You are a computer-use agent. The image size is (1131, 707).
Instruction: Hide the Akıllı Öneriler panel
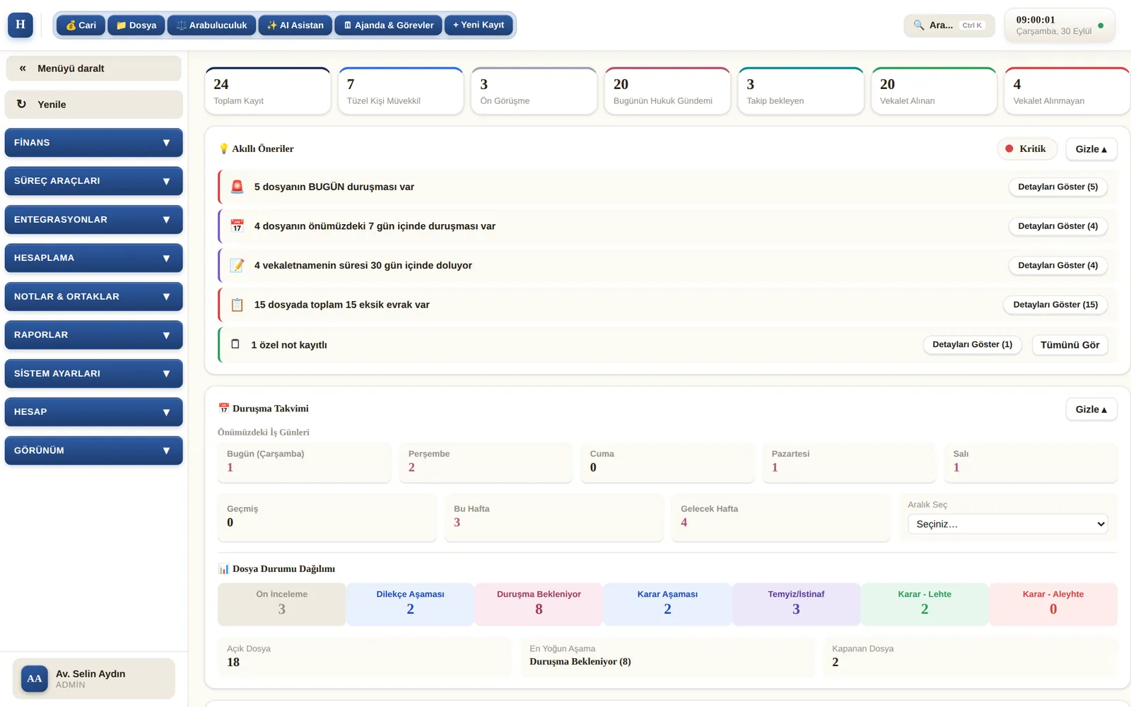(x=1091, y=149)
